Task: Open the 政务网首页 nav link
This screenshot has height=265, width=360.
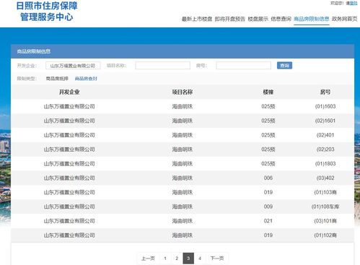Action: [344, 19]
